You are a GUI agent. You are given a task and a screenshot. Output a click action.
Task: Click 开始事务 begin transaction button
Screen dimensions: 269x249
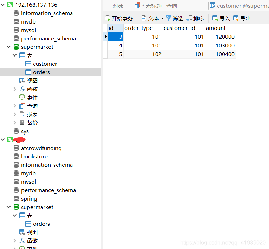(x=119, y=18)
